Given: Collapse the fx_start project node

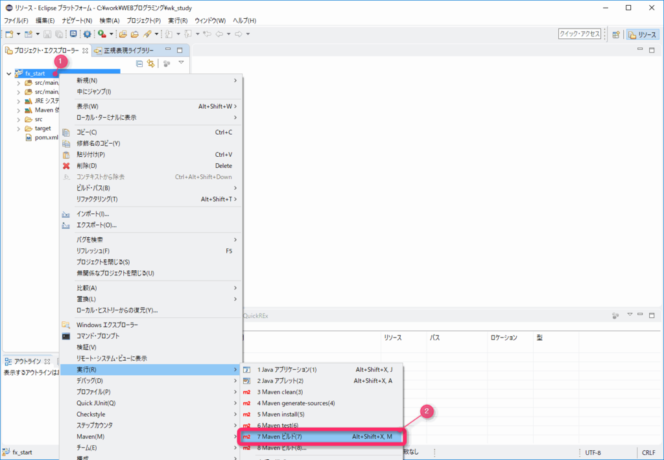Looking at the screenshot, I should pyautogui.click(x=9, y=74).
